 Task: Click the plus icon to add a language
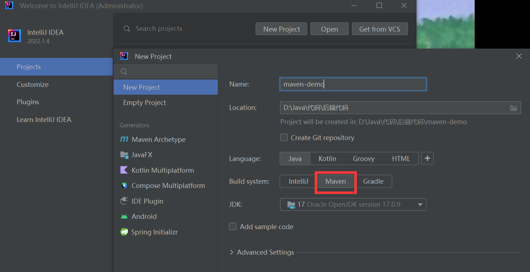coord(427,159)
